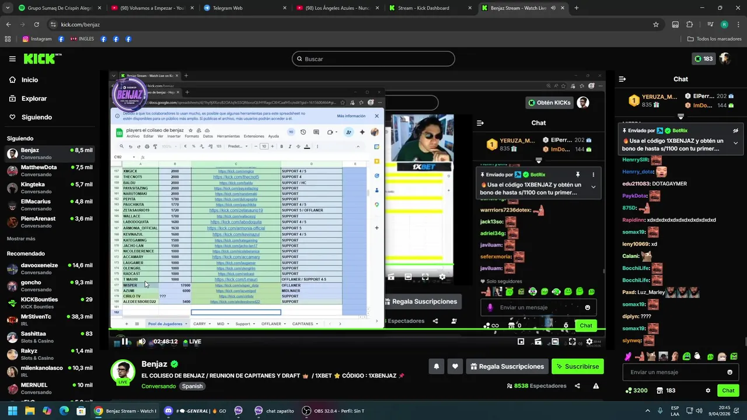This screenshot has width=747, height=420.
Task: Mute the stream volume
Action: (x=141, y=342)
